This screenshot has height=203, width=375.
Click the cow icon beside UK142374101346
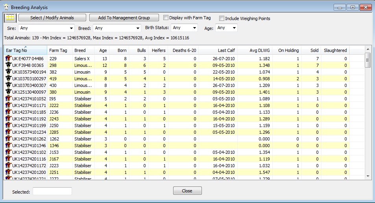(x=9, y=146)
